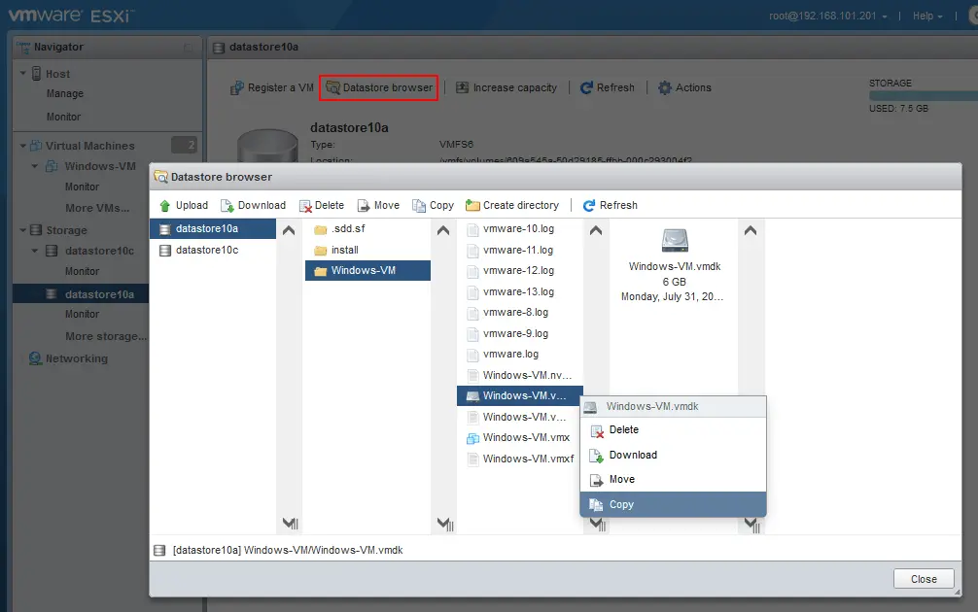Viewport: 978px width, 612px height.
Task: Select the vmware-11.log file
Action: tap(519, 250)
